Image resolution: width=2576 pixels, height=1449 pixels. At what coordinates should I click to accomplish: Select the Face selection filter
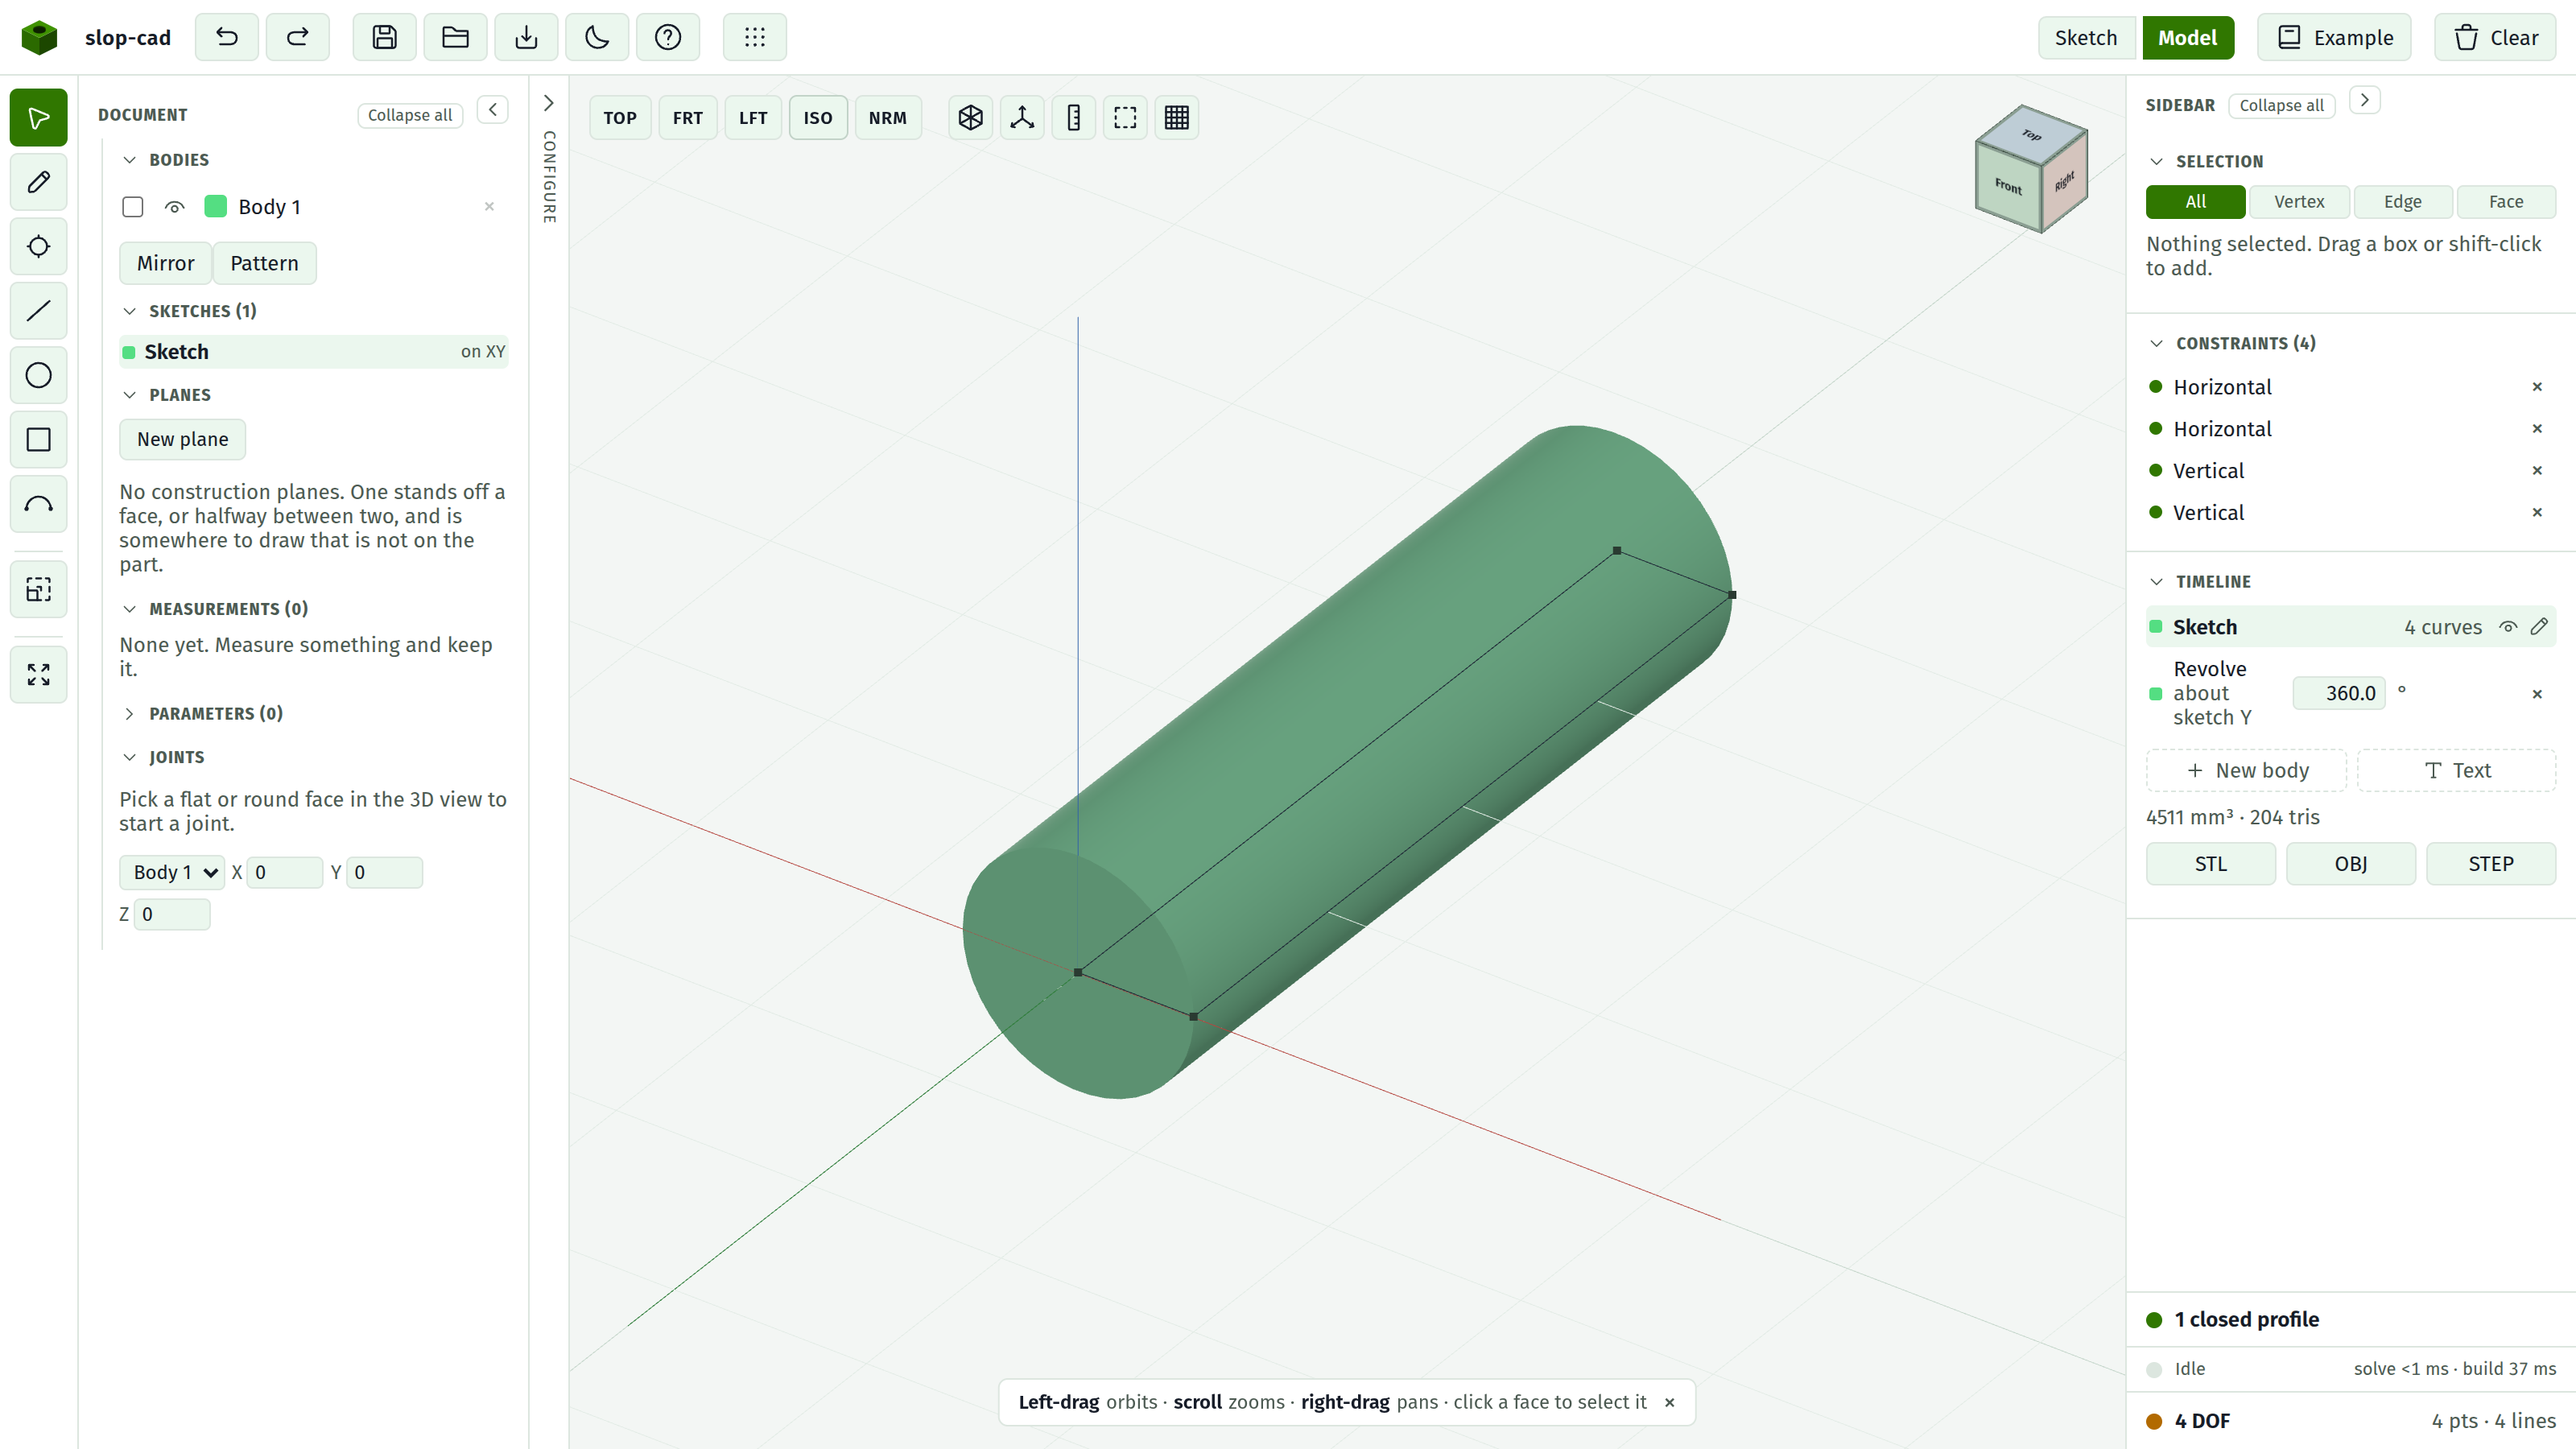coord(2506,202)
